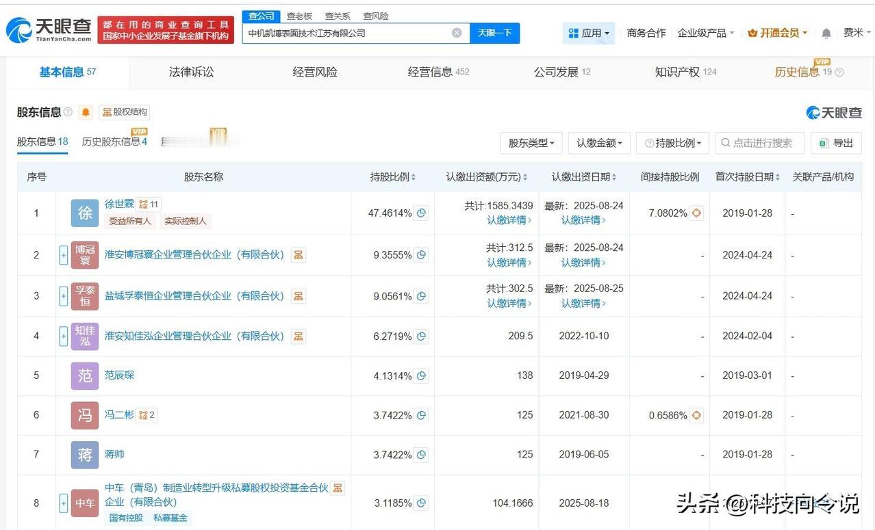Click the 点击进行搜索 shareholder search field
This screenshot has width=875, height=530.
[760, 143]
